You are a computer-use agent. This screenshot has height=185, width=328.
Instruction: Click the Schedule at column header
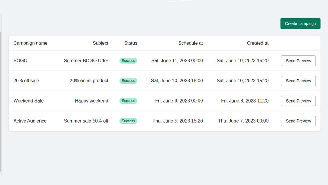tap(190, 43)
